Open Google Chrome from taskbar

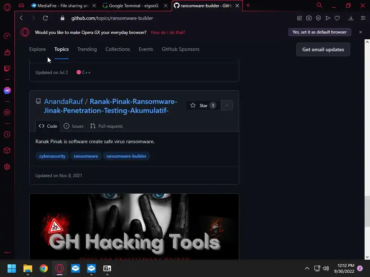[x=44, y=268]
